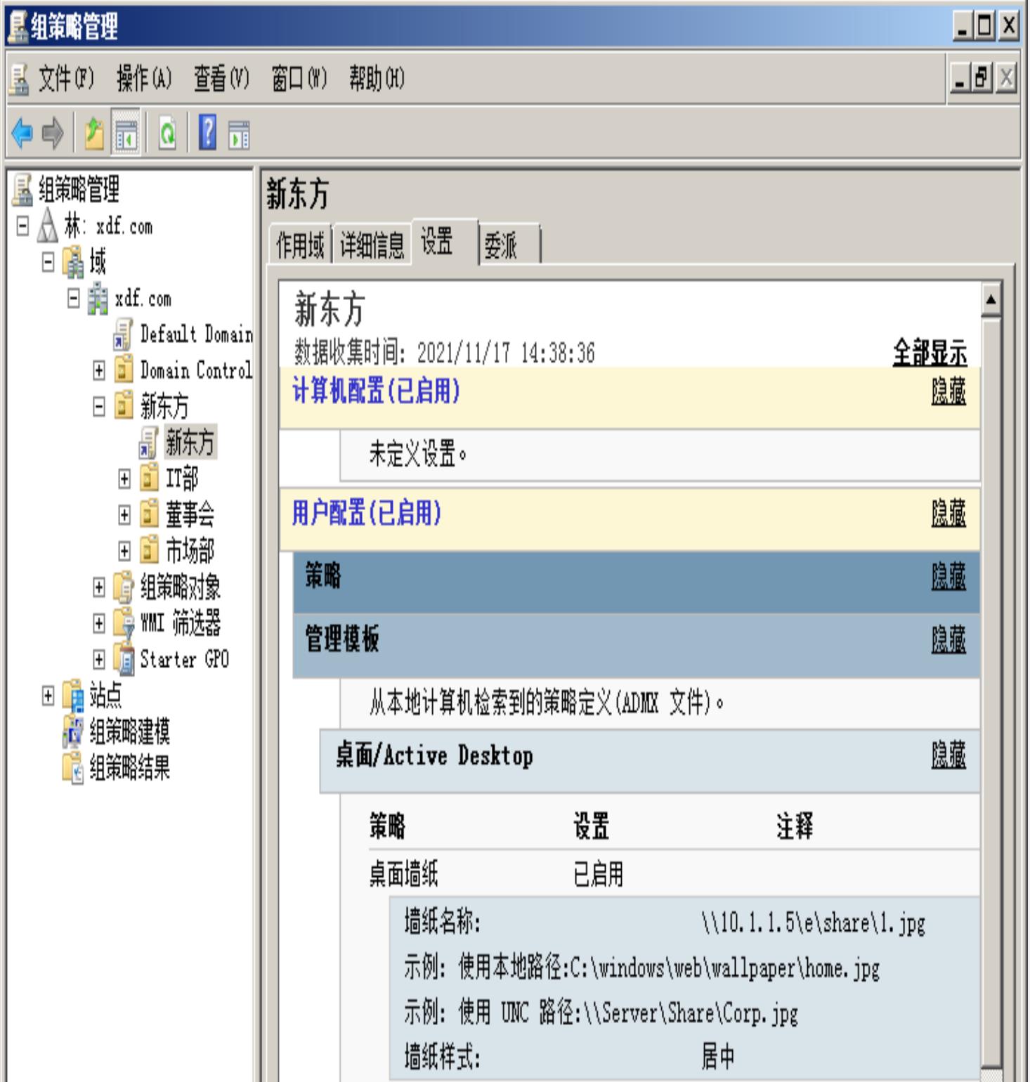Expand the IT部 node

coord(124,479)
